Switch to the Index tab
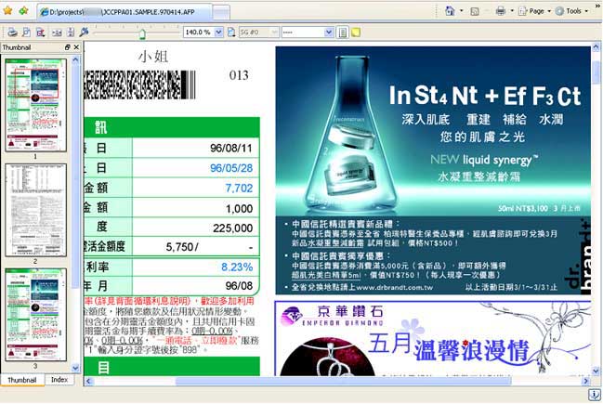603x404 pixels. (x=59, y=380)
